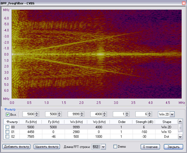Decrease the Strength value 6
Screen dimensions: 187x153
coord(150,115)
